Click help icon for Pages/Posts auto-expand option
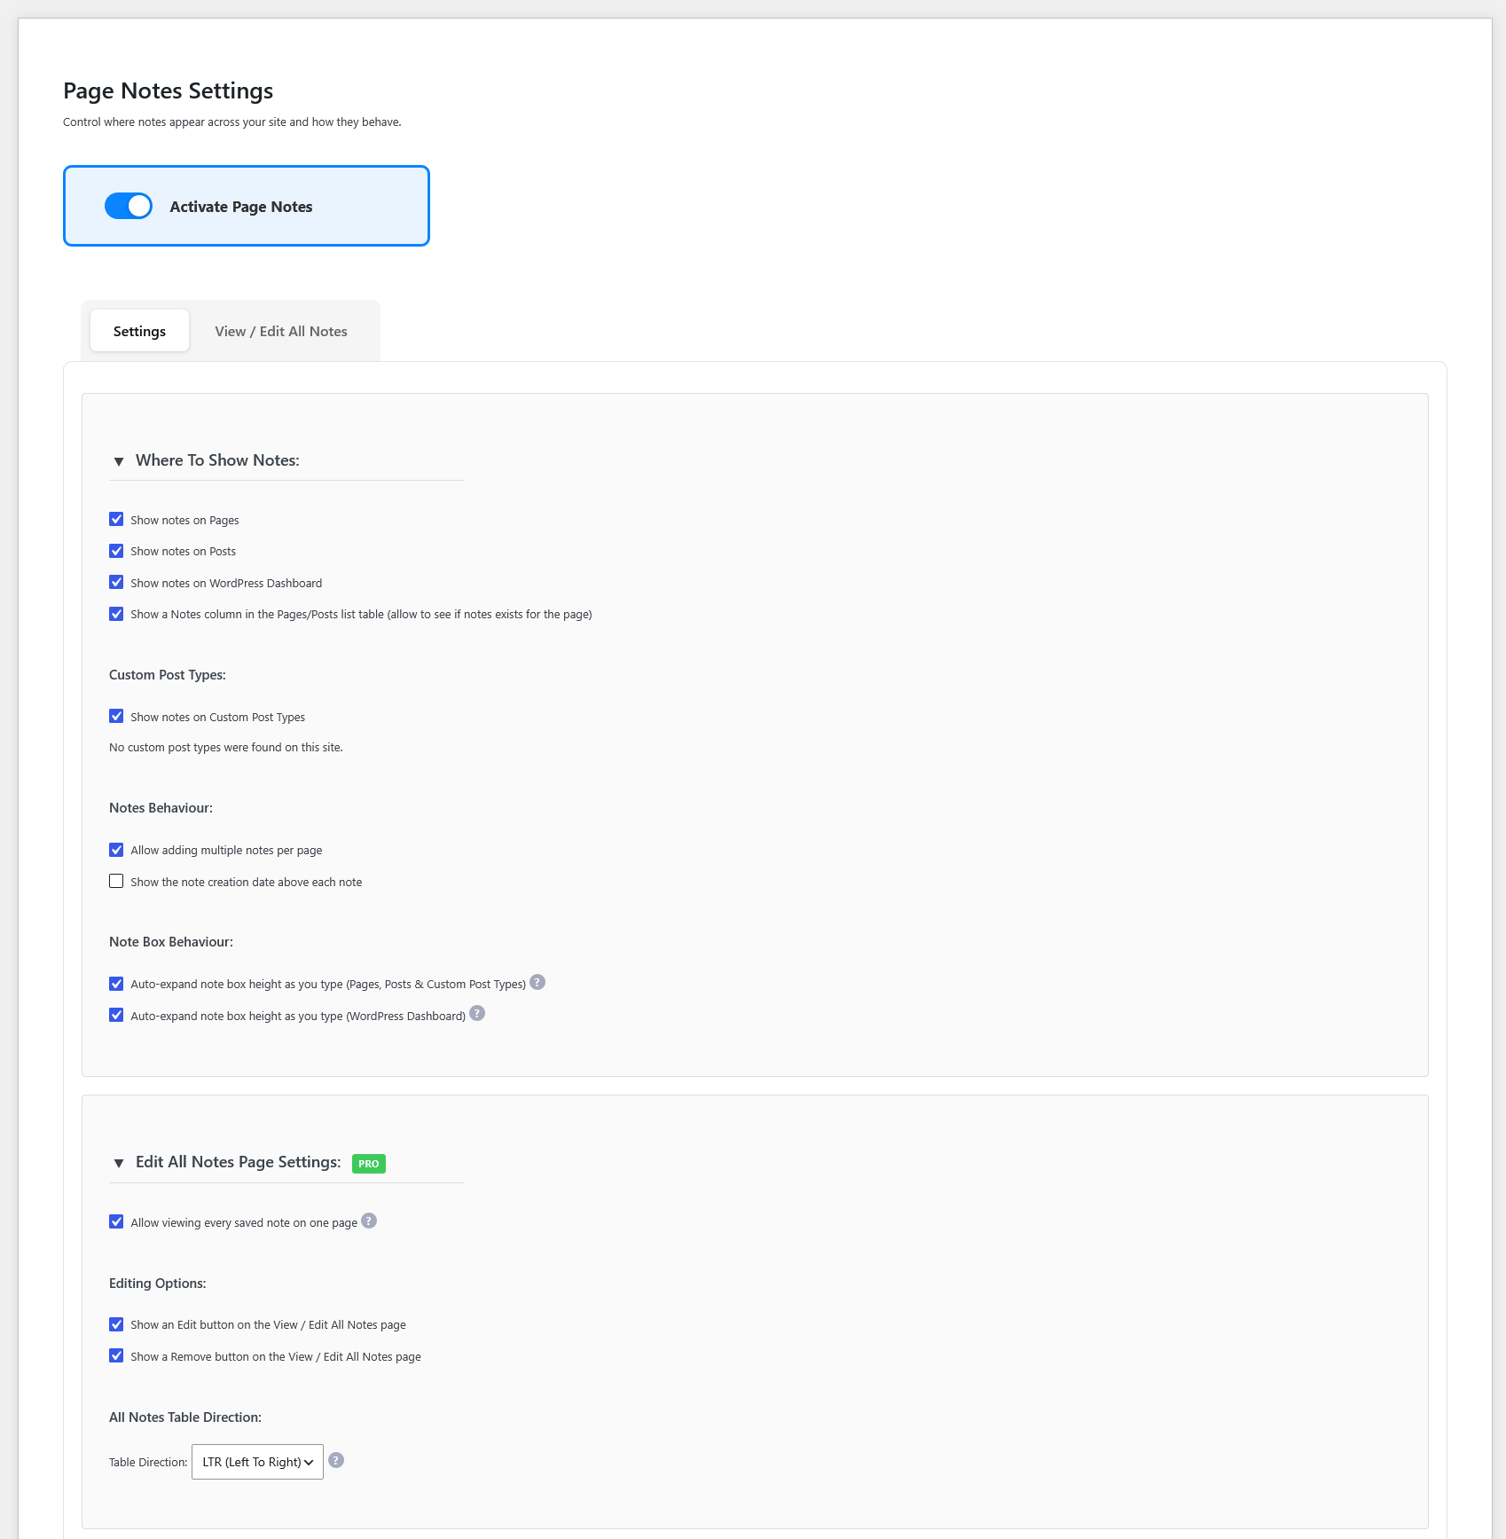Screen dimensions: 1506x1539 pos(537,982)
